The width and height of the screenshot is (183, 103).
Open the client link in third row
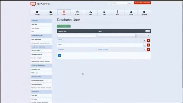(x=103, y=49)
